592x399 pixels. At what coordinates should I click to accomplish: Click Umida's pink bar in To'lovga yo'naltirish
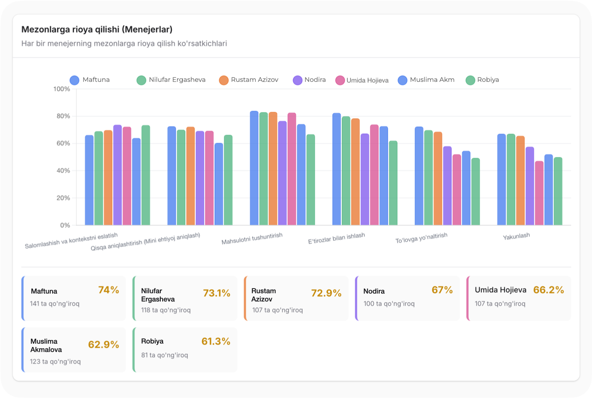(457, 190)
